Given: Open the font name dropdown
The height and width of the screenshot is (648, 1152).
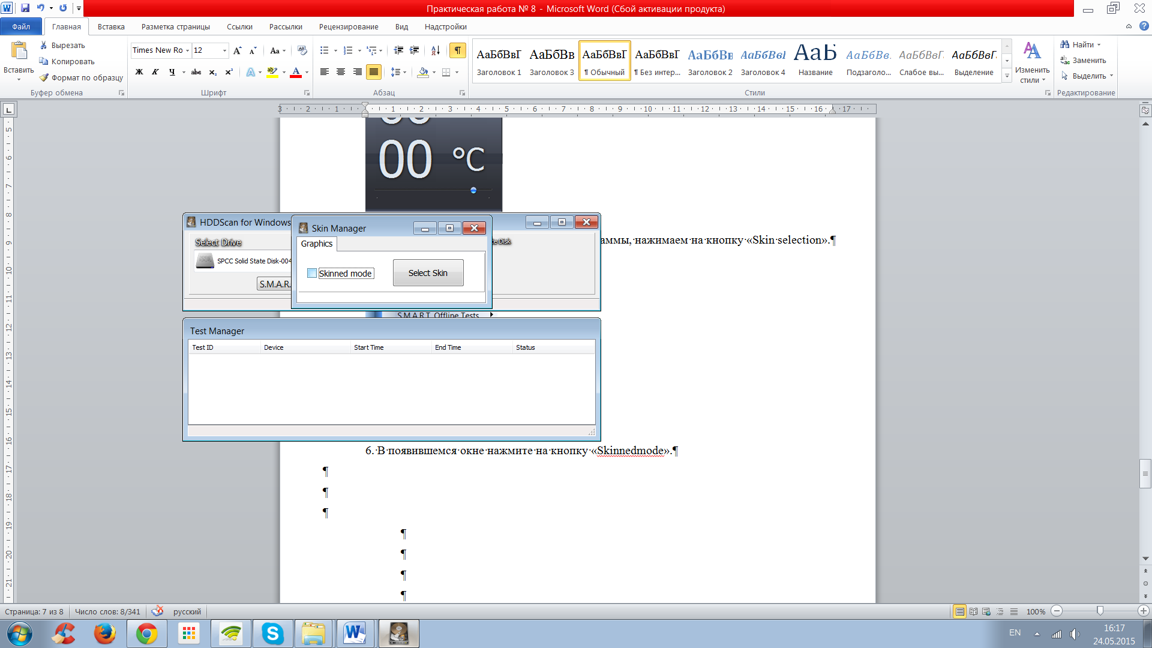Looking at the screenshot, I should coord(187,50).
